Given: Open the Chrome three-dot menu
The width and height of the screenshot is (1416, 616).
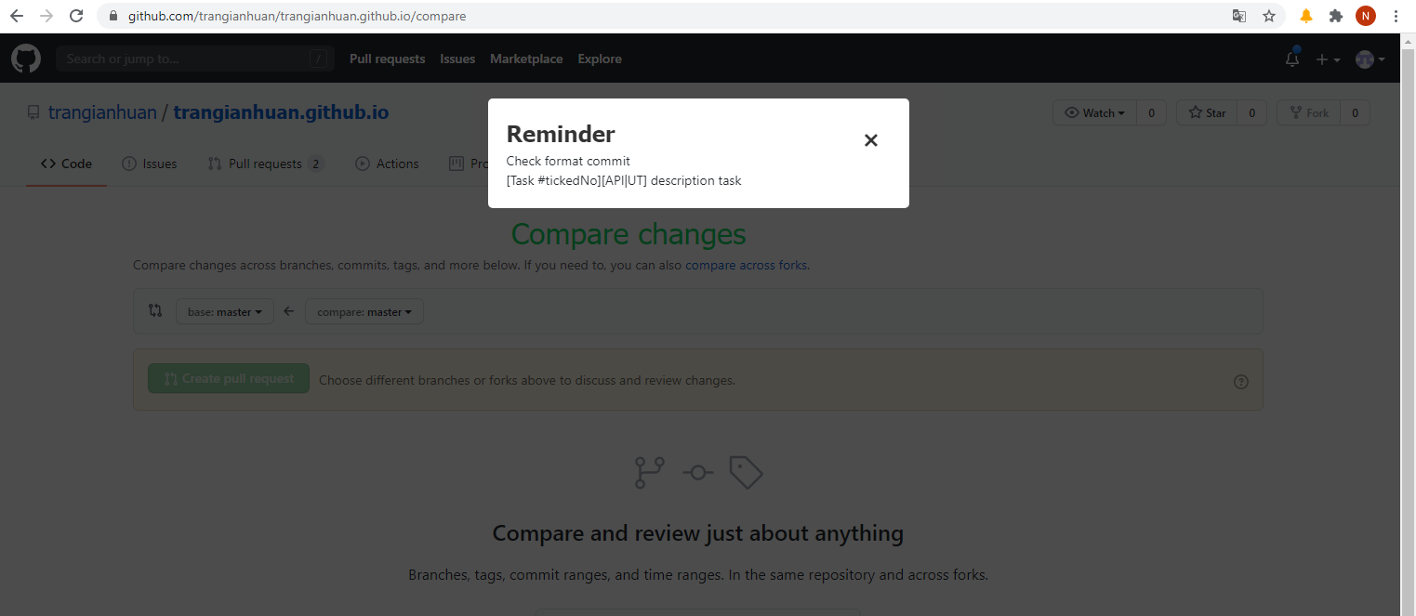Looking at the screenshot, I should 1396,16.
